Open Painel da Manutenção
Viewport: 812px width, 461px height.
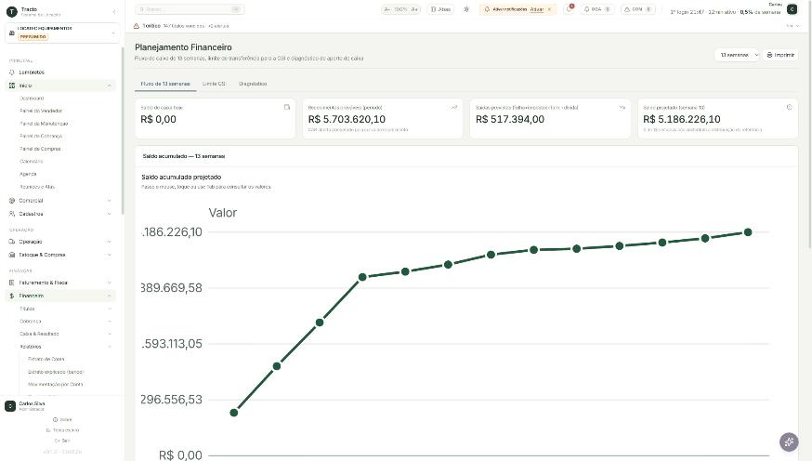44,124
